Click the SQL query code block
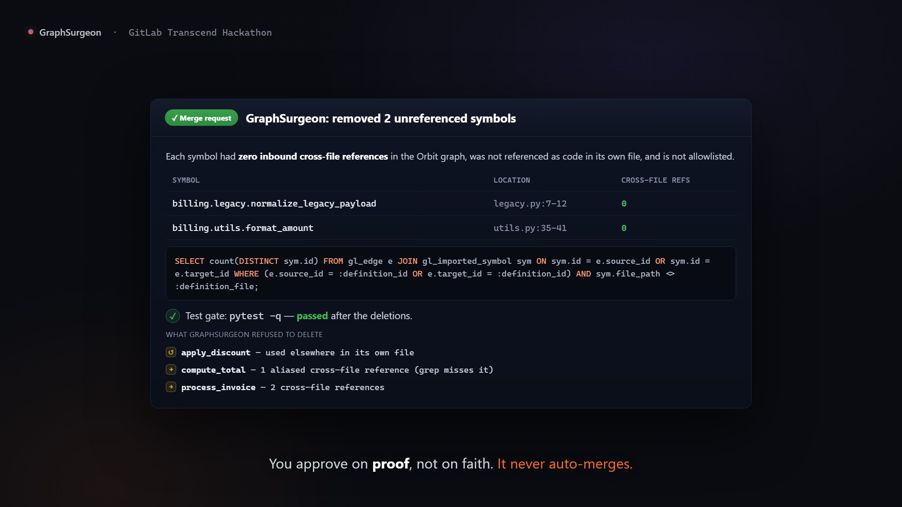The width and height of the screenshot is (902, 507). point(451,273)
